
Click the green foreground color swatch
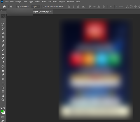click(x=2, y=111)
